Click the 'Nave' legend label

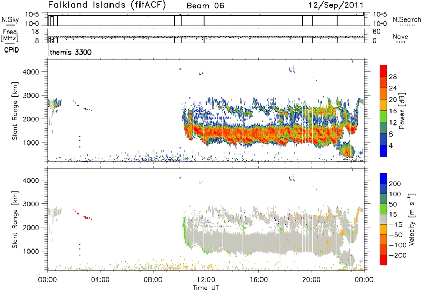400,36
